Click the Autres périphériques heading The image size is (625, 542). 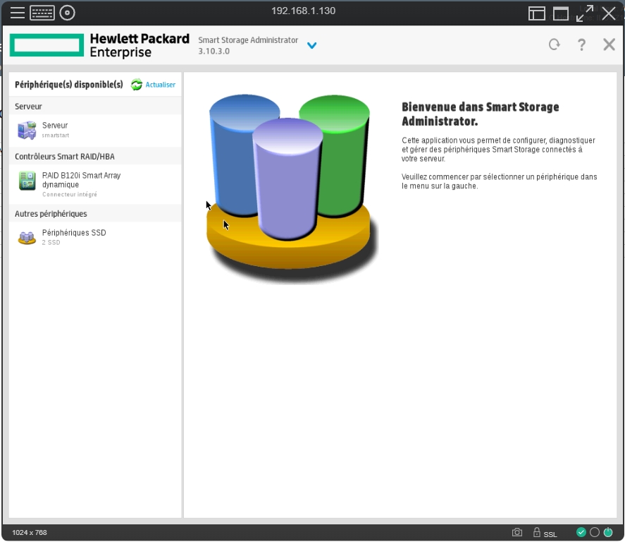point(51,214)
